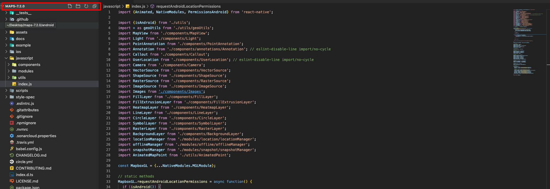Viewport: 550px width, 189px height.
Task: Click 'locationManager' import on line 25
Action: tap(149, 139)
